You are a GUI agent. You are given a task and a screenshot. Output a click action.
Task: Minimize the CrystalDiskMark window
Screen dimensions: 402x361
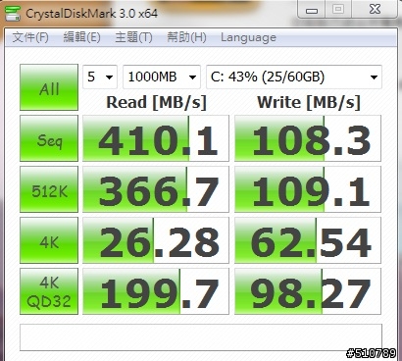312,10
